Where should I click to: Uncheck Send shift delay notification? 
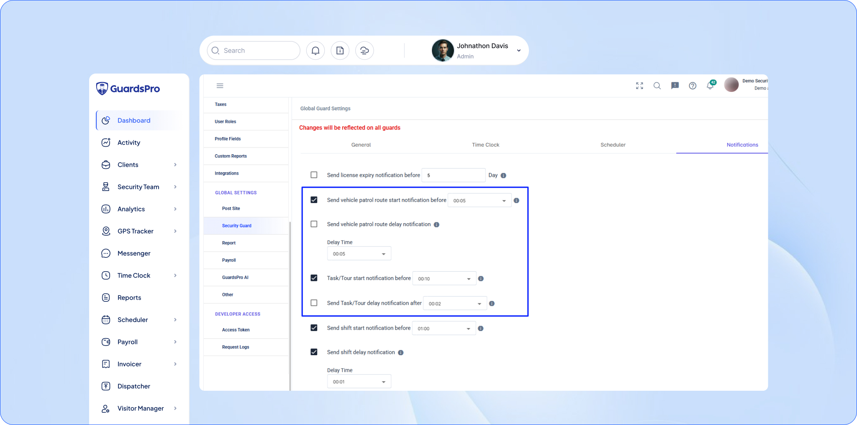(314, 352)
